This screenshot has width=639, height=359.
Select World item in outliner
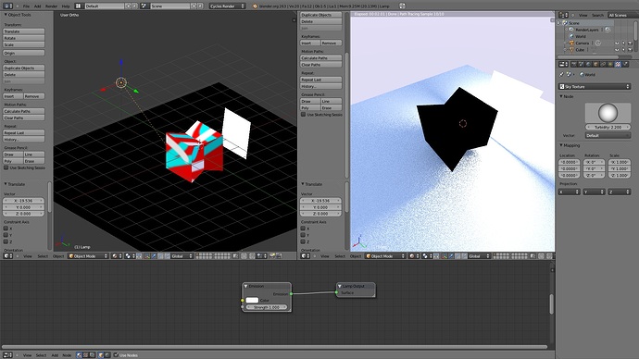point(581,36)
